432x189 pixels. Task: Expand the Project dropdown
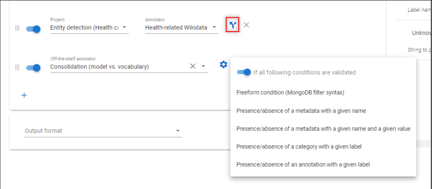124,27
